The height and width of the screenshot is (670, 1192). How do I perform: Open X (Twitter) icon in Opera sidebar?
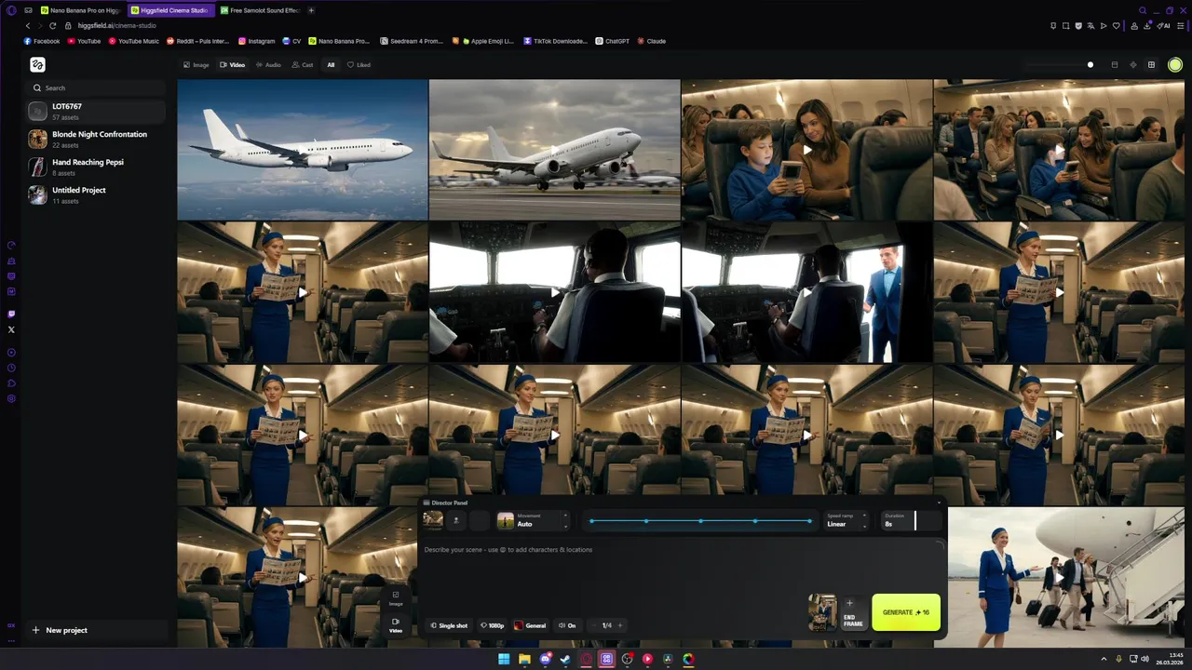tap(11, 329)
